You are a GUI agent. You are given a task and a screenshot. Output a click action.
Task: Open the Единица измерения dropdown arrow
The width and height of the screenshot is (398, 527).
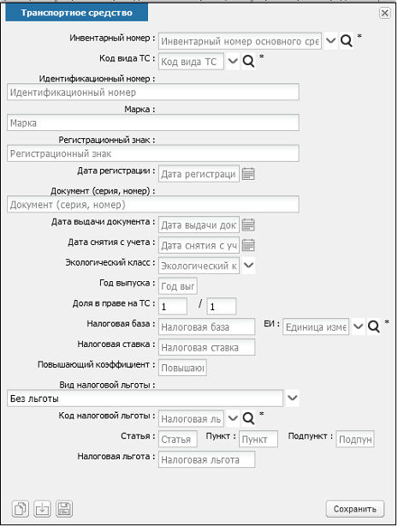coord(359,326)
